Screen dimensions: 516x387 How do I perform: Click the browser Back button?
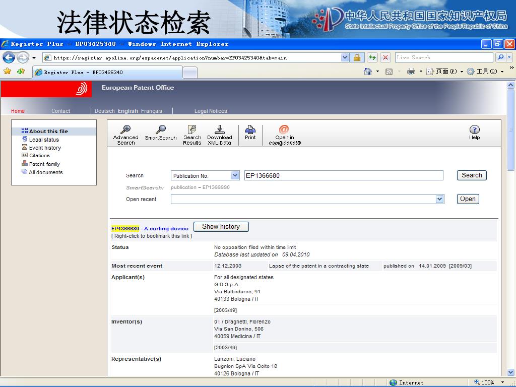click(x=9, y=57)
